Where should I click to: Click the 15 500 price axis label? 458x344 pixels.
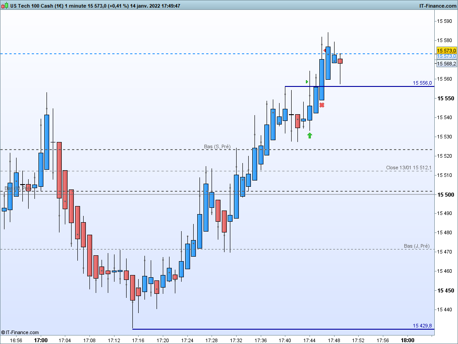point(445,195)
